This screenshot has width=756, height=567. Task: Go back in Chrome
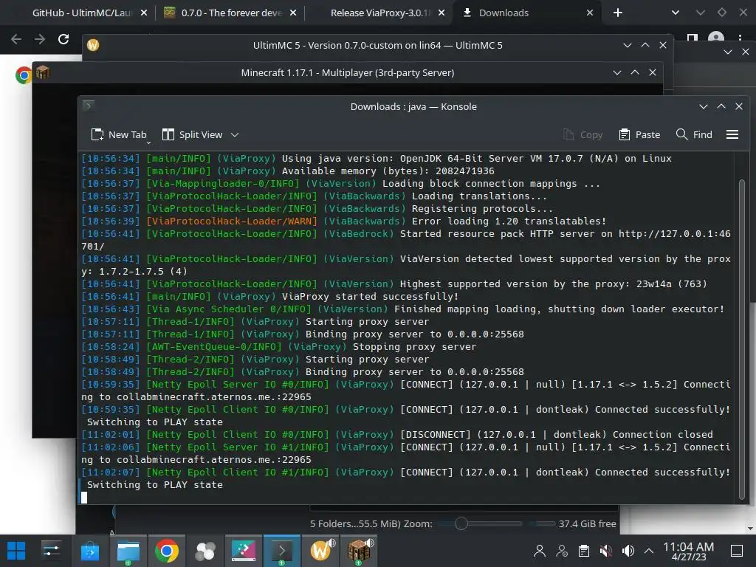point(16,39)
